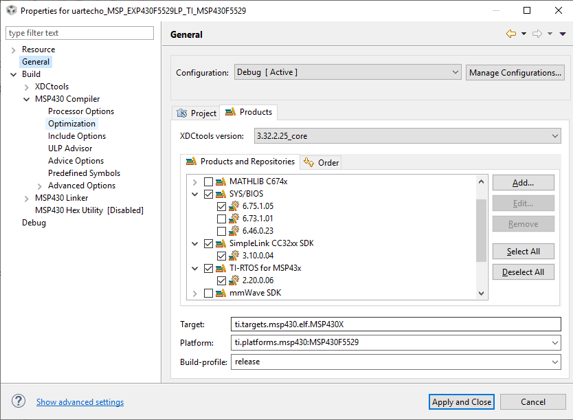Open the XDCtools version dropdown

[x=407, y=136]
